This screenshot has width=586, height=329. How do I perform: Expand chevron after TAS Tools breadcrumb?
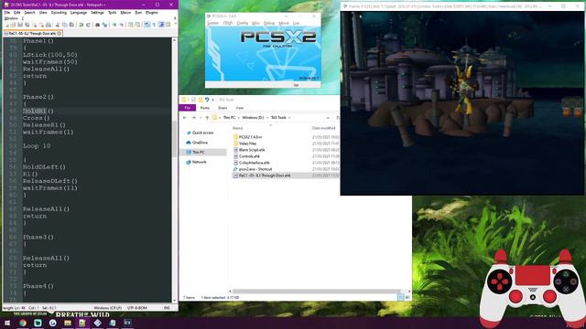[289, 118]
